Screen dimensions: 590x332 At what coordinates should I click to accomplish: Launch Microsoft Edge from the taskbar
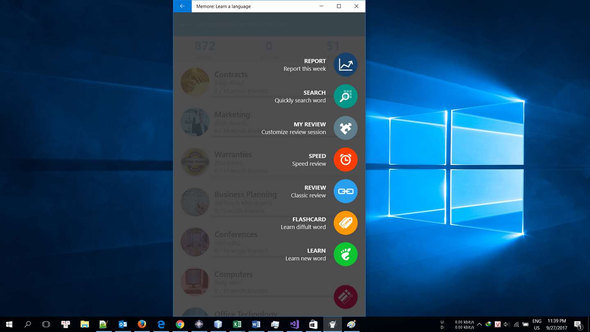pos(161,324)
